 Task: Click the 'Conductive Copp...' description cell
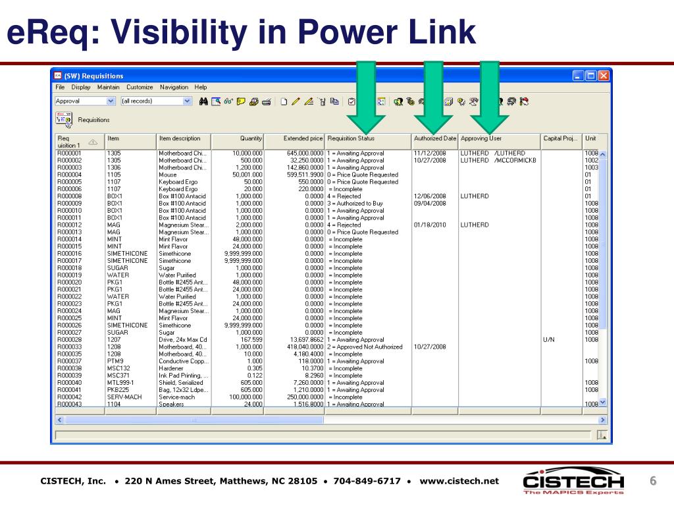tap(184, 361)
